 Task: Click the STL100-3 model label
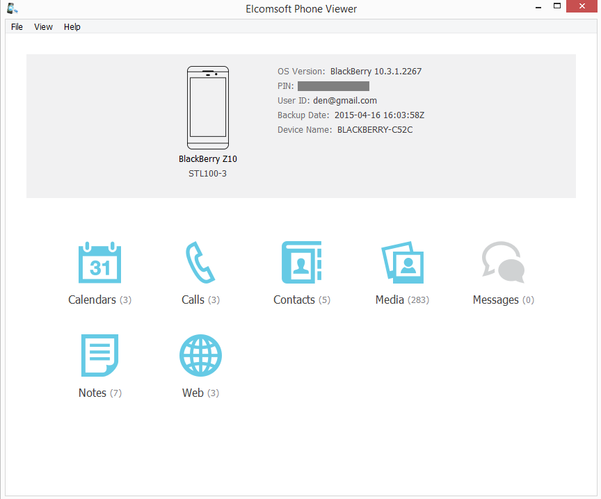tap(207, 173)
